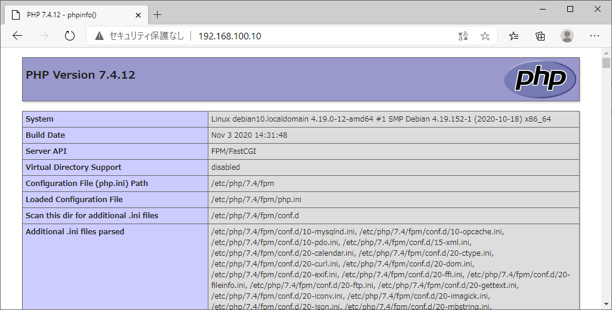Add this page to favorites star

[485, 36]
